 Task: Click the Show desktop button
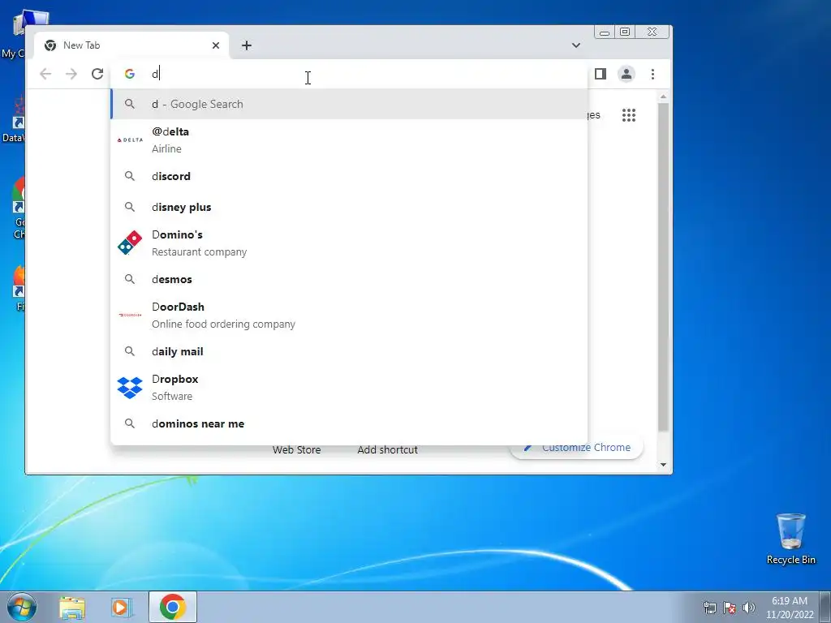pos(825,608)
